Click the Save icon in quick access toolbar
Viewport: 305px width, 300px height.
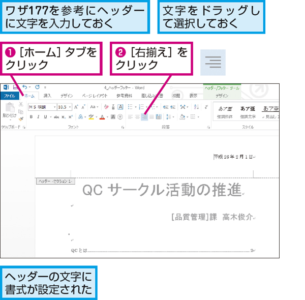15,87
